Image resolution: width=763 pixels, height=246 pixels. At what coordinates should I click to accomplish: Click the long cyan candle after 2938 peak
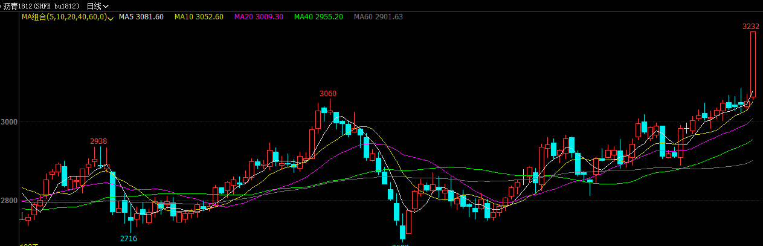pyautogui.click(x=112, y=191)
